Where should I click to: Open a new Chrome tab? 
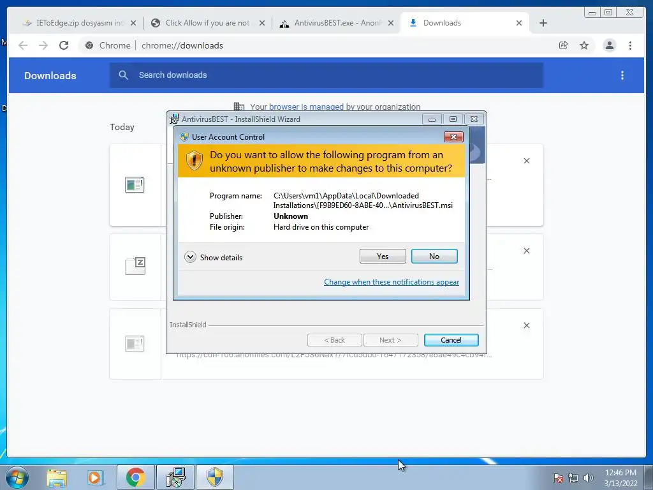pyautogui.click(x=543, y=23)
